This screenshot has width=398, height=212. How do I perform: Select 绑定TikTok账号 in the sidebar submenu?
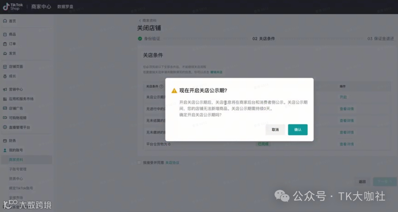click(x=21, y=188)
